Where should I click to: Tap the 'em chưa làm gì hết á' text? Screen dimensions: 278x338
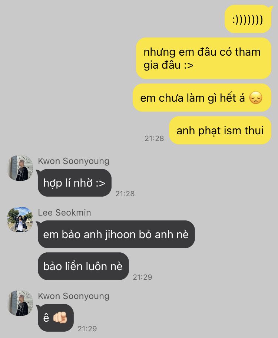click(192, 98)
